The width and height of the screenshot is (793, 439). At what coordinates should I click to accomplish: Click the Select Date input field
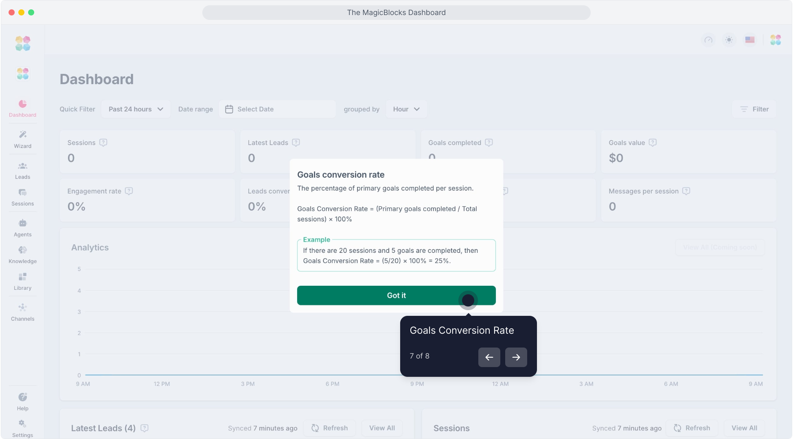point(277,109)
